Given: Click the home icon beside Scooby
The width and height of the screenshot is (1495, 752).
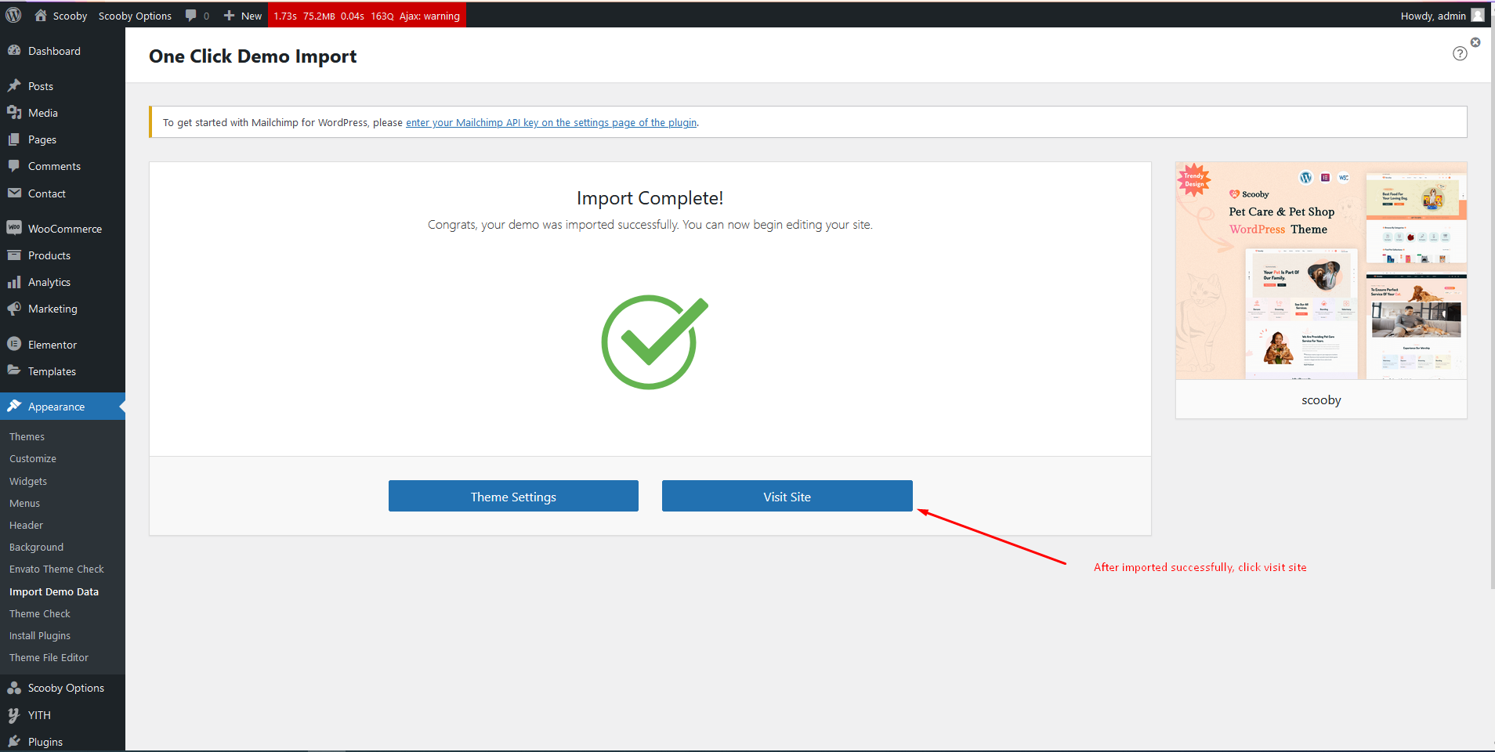Looking at the screenshot, I should click(x=41, y=15).
